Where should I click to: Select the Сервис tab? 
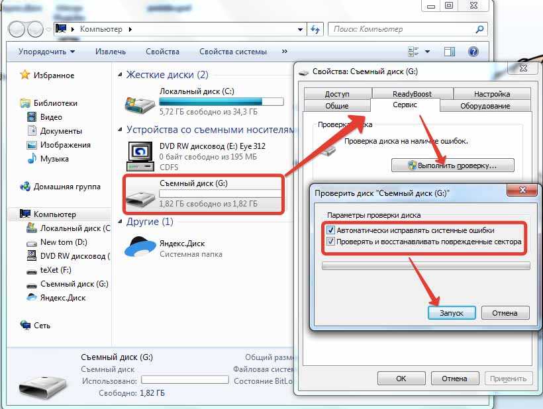point(405,105)
